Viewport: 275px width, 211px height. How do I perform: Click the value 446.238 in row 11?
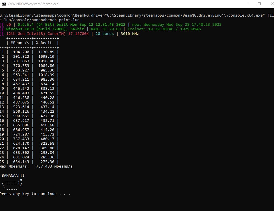pos(21,97)
